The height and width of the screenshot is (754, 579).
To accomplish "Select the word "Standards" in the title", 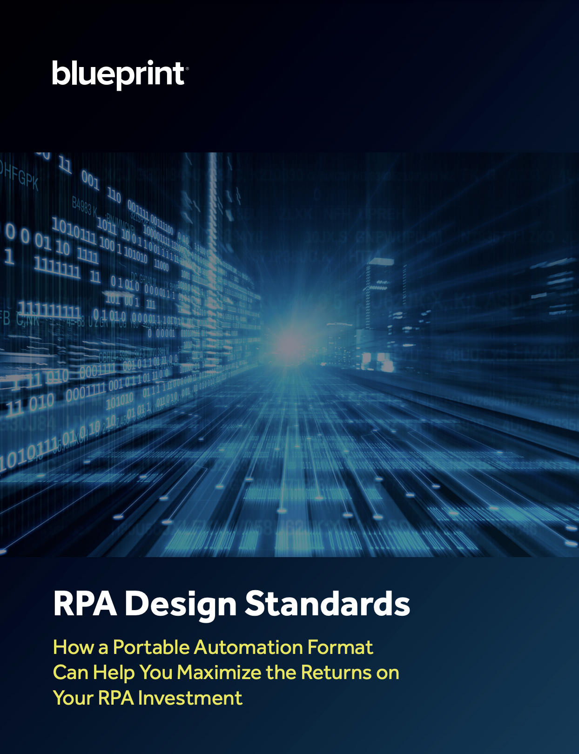I will tap(327, 604).
